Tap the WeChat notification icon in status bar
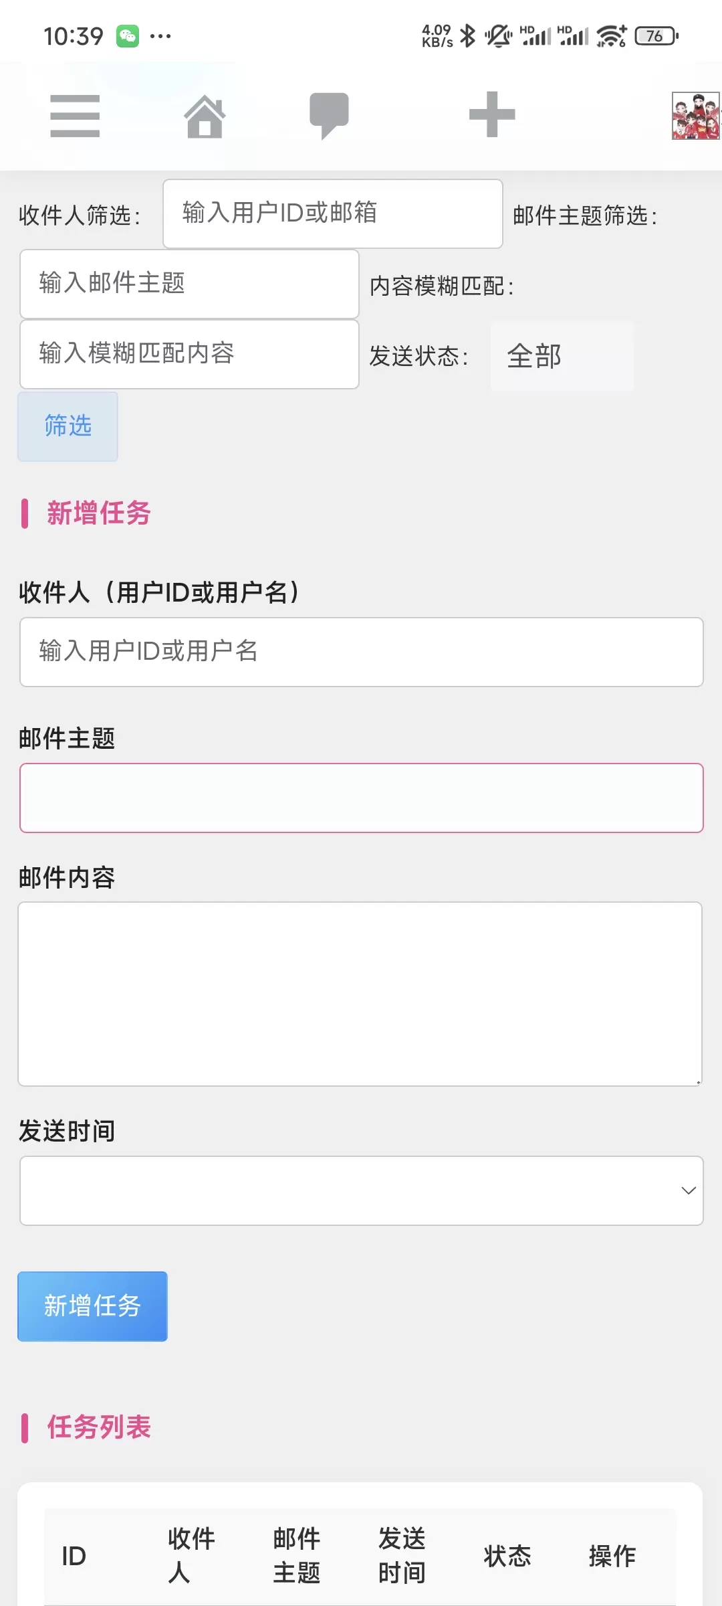The height and width of the screenshot is (1606, 722). [128, 36]
